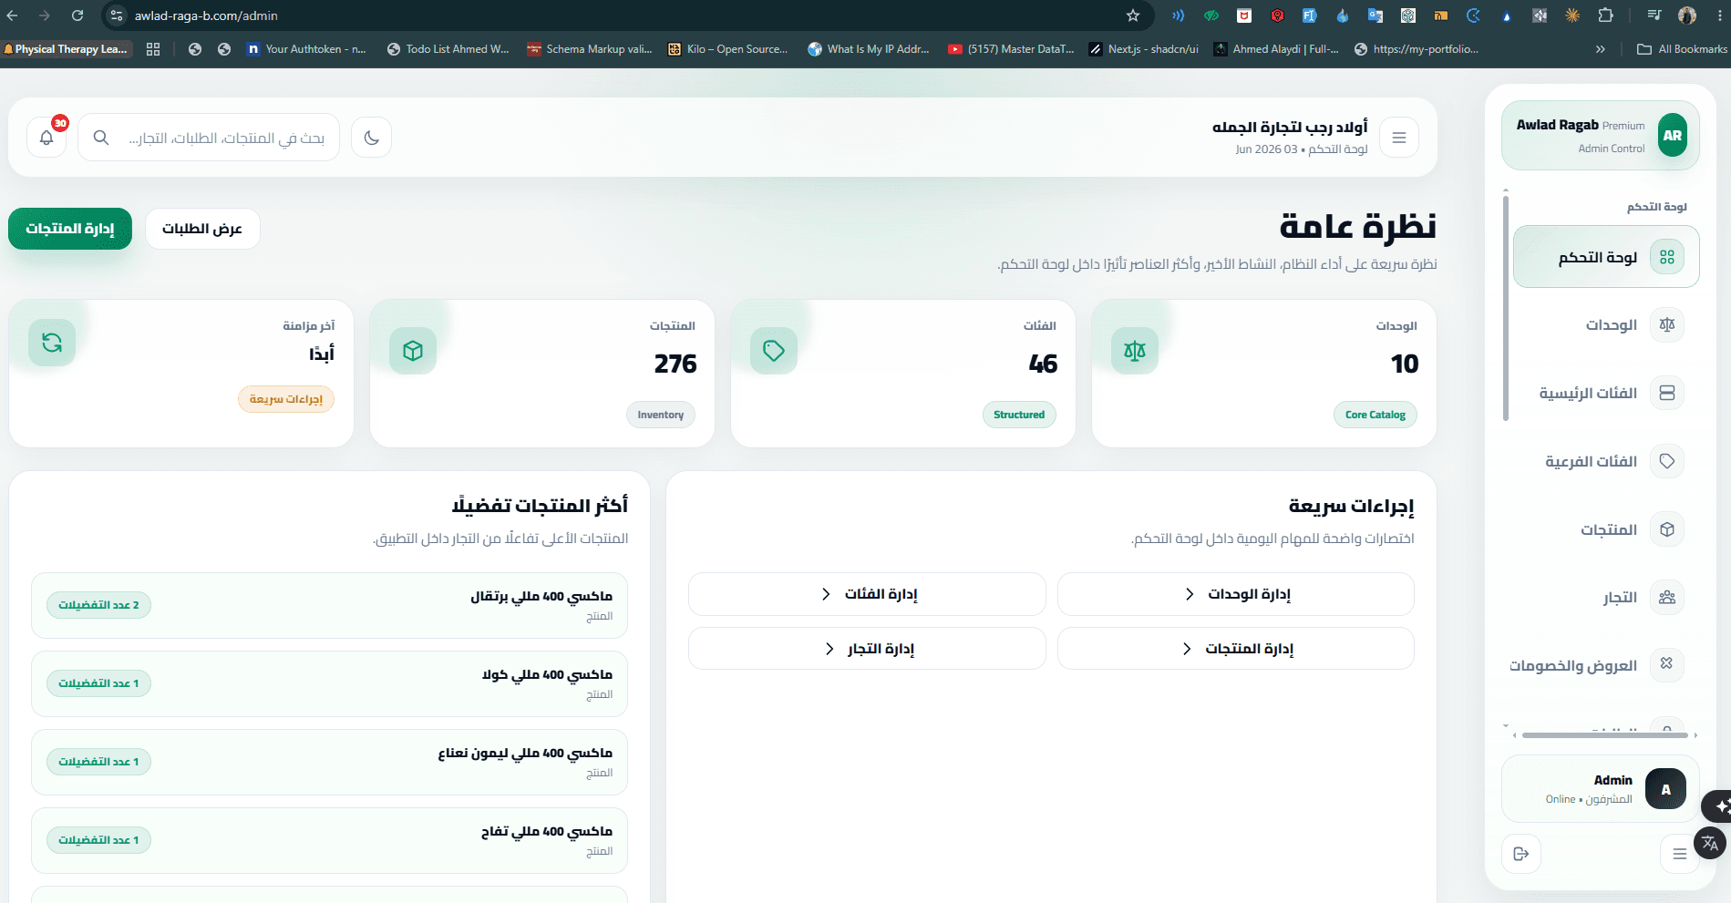
Task: Open the notifications bell icon
Action: [x=46, y=138]
